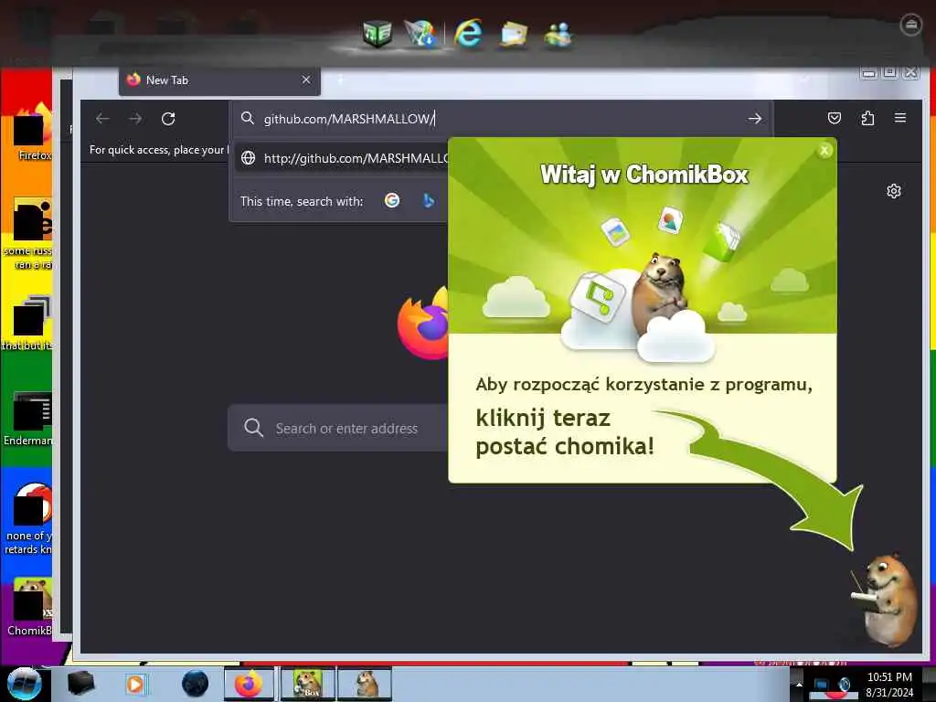Click the Windows Start orb
The width and height of the screenshot is (936, 702).
click(x=24, y=684)
